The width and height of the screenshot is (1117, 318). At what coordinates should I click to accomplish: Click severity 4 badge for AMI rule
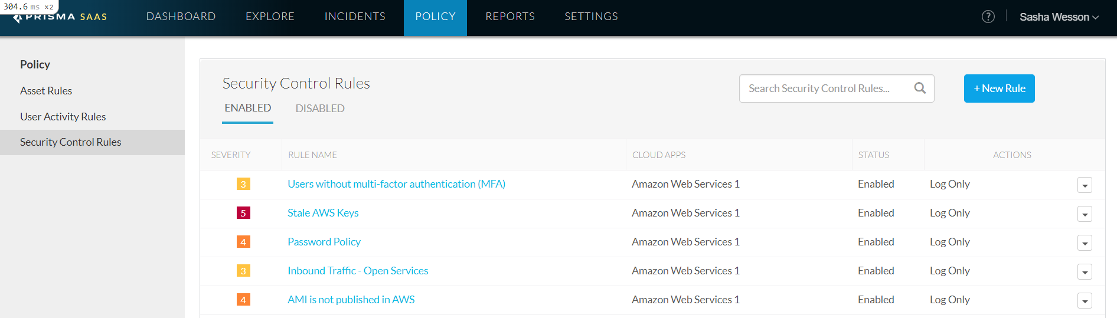click(x=243, y=300)
